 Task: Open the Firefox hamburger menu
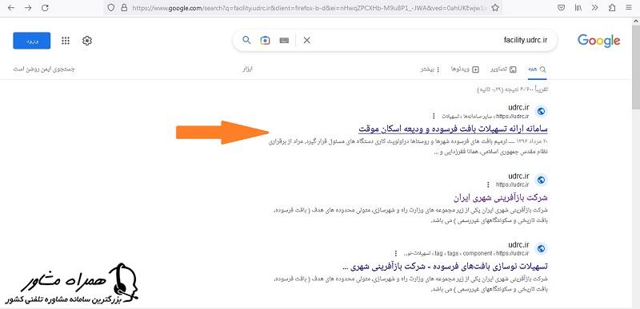coord(628,8)
